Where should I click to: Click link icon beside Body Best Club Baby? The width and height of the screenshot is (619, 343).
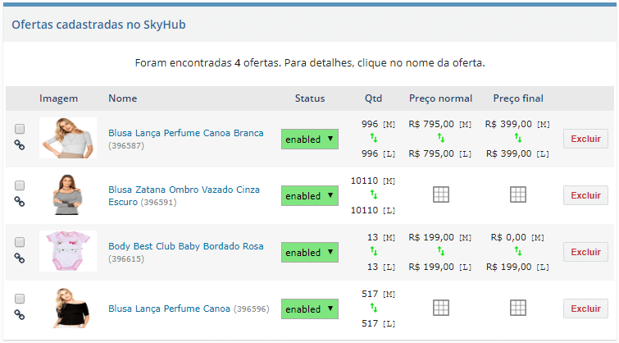(20, 258)
